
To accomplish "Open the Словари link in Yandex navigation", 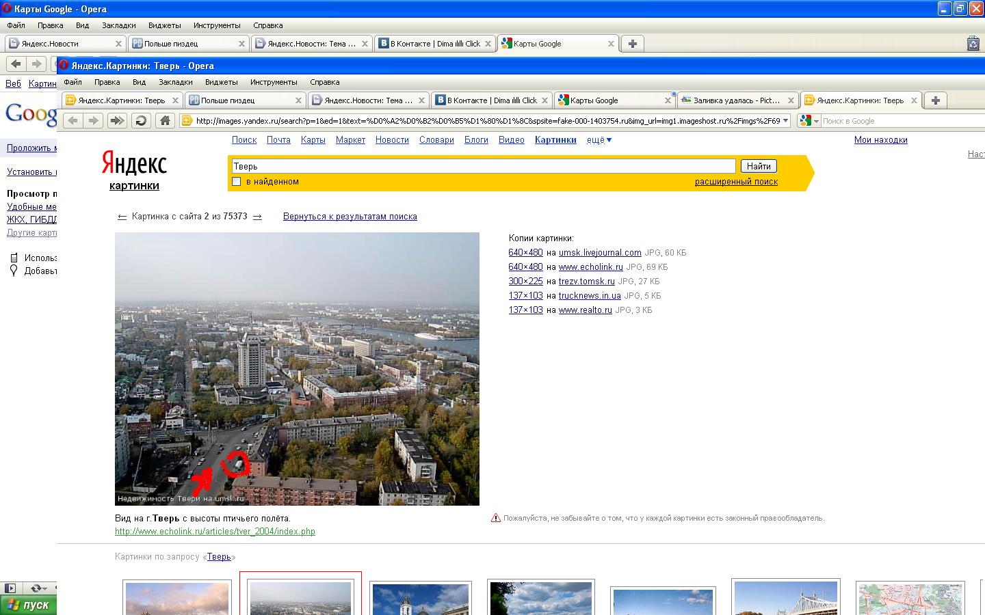I will point(436,140).
